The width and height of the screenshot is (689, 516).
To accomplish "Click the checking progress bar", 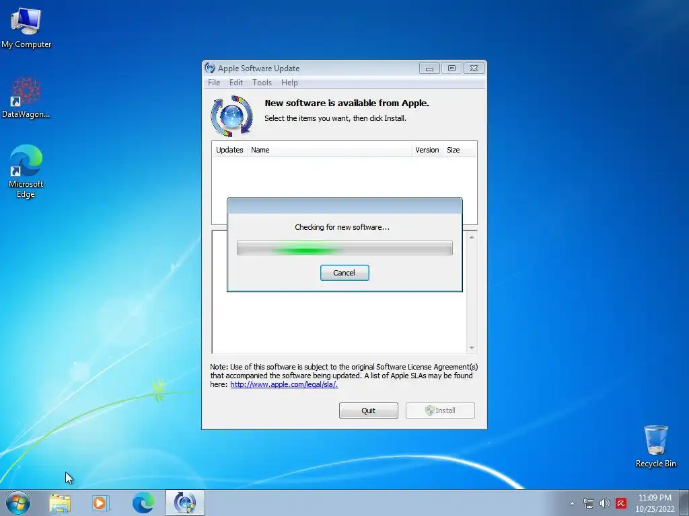I will [x=344, y=247].
